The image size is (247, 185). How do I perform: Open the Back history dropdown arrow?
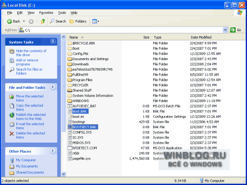(x=24, y=21)
